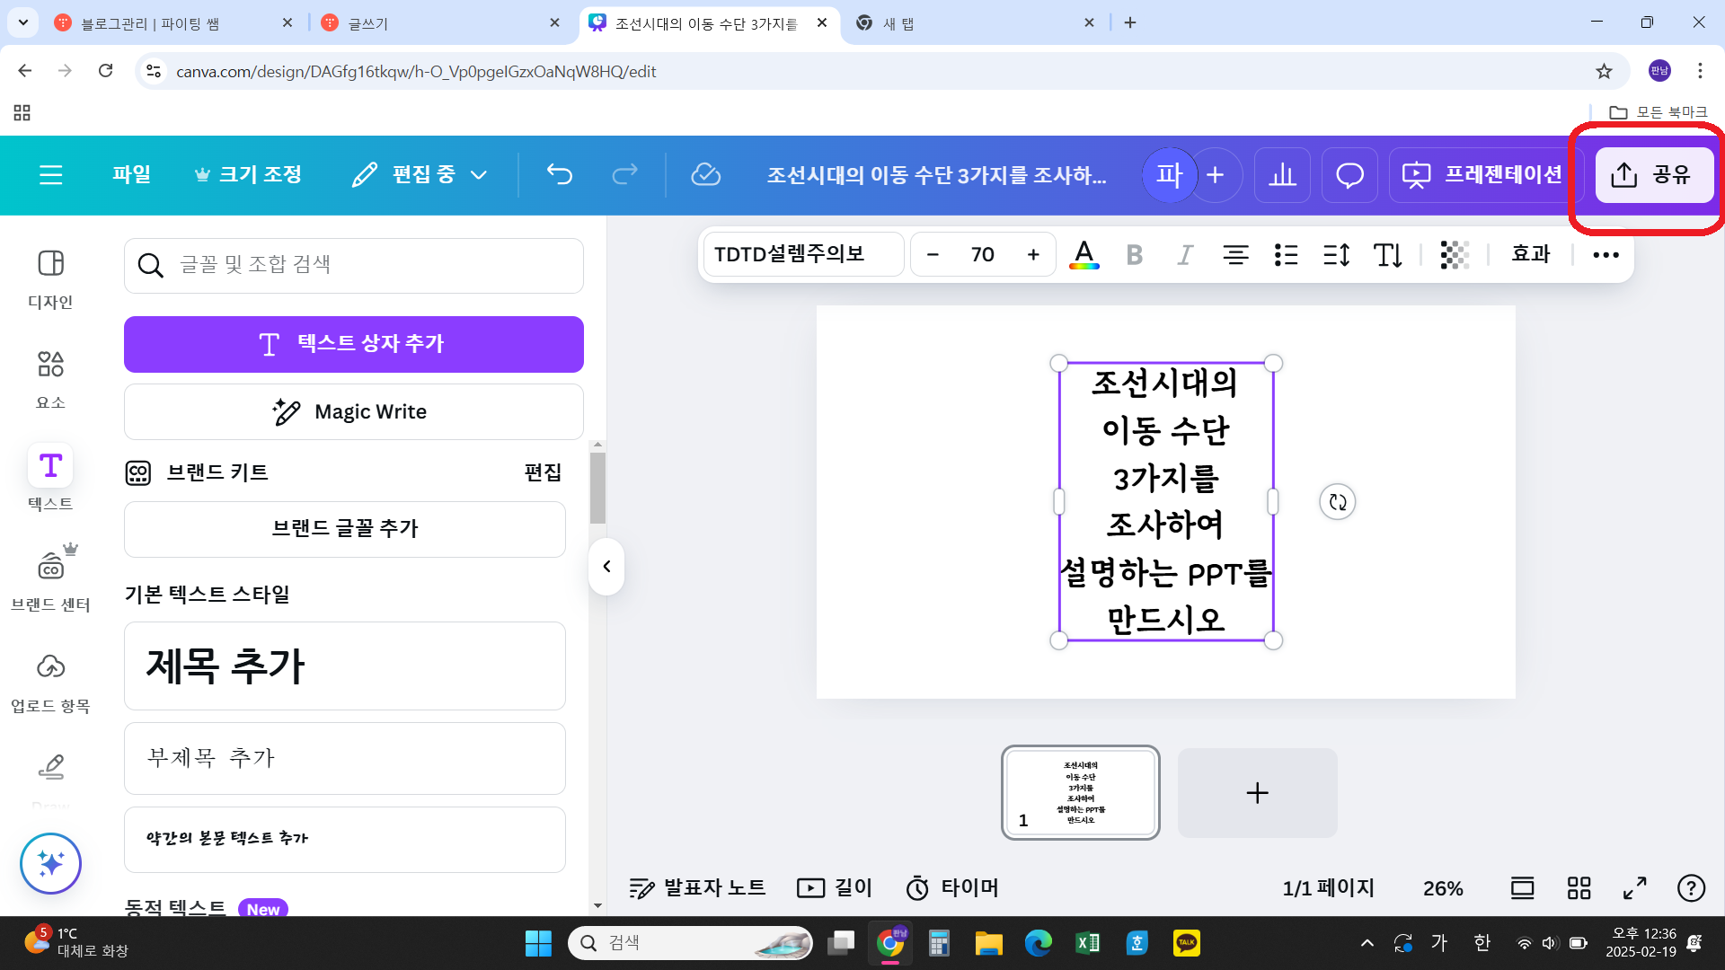Open the comments speech bubble icon
Screen dimensions: 1725x970
[x=1349, y=174]
